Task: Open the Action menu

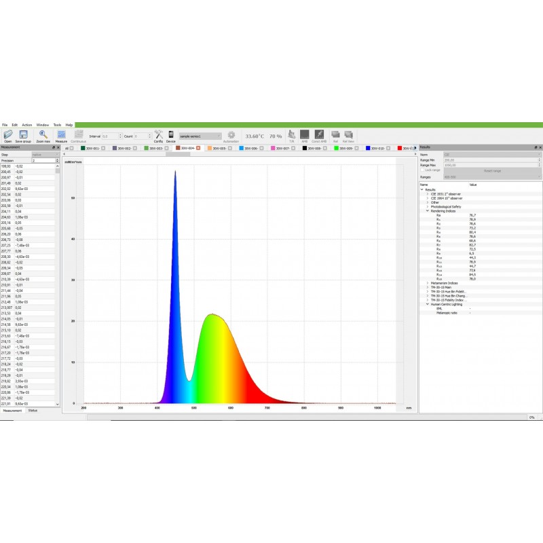Action: tap(26, 125)
